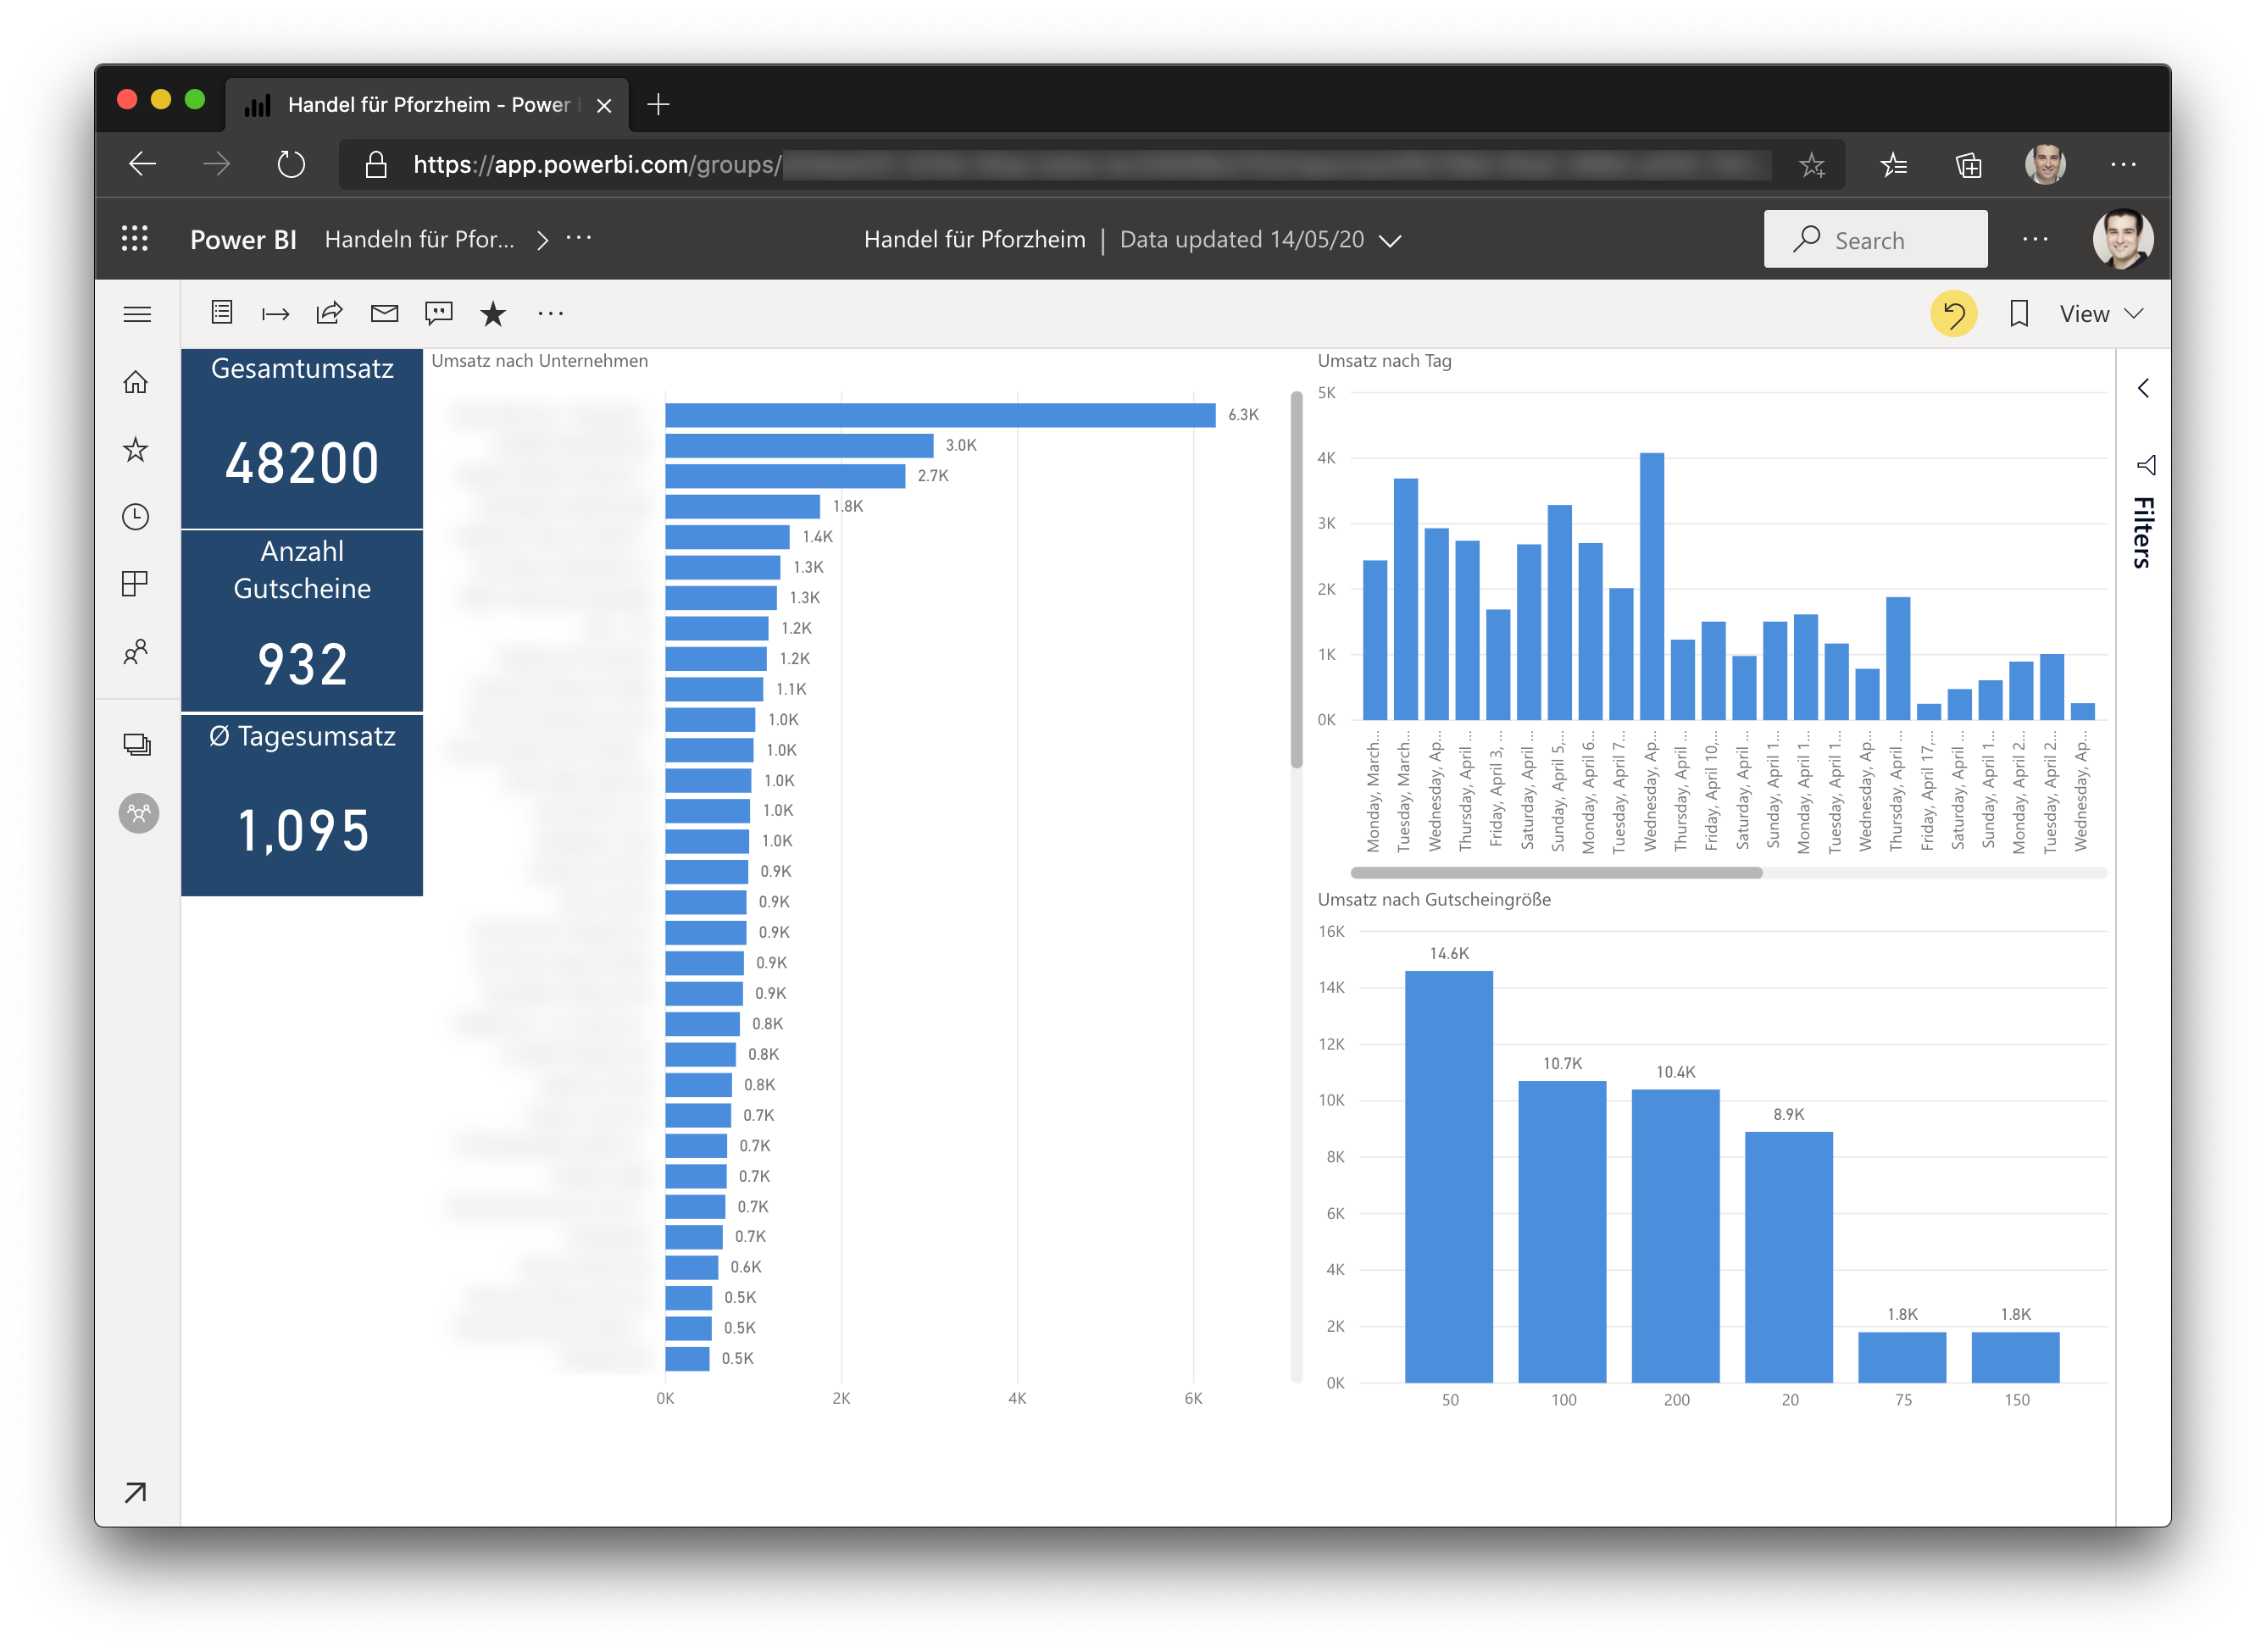This screenshot has height=1652, width=2266.
Task: Open Recent via the clock icon
Action: tap(136, 516)
